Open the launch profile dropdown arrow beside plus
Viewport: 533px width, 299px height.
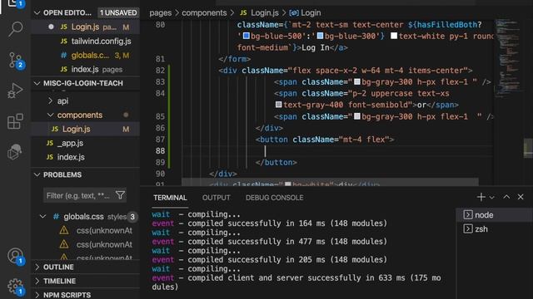pos(492,198)
